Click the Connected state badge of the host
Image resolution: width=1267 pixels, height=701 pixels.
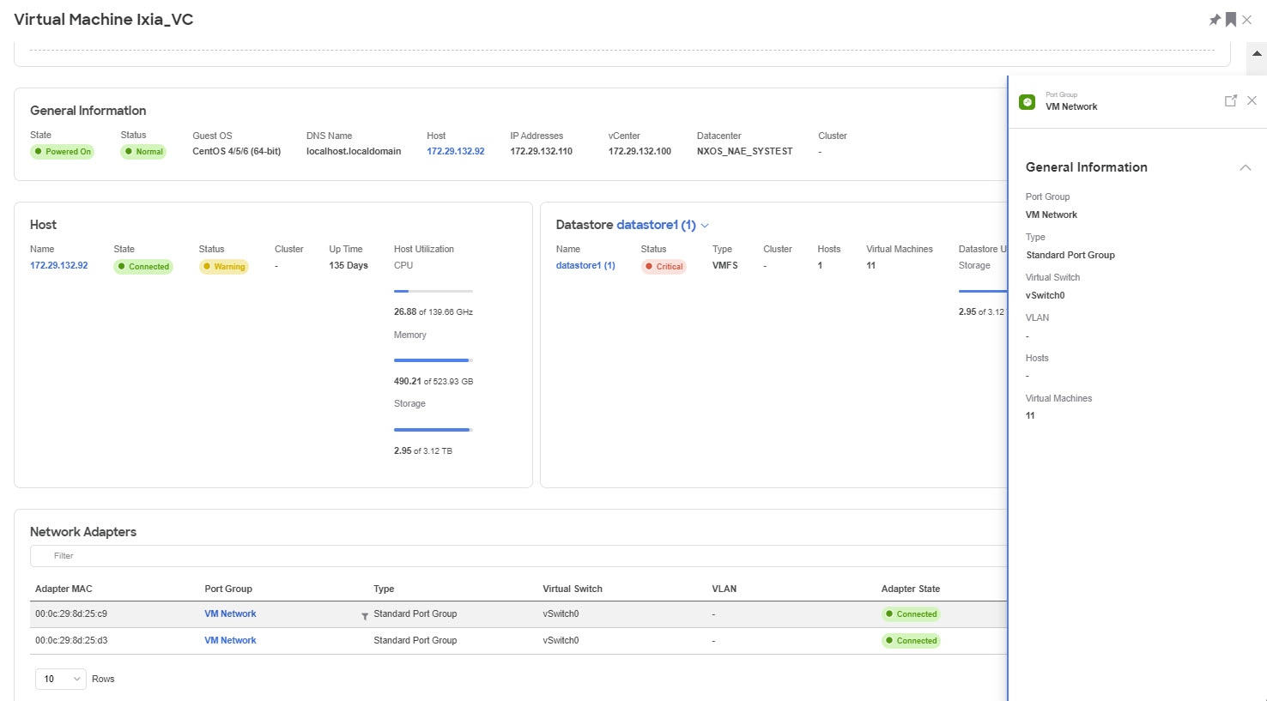tap(143, 266)
